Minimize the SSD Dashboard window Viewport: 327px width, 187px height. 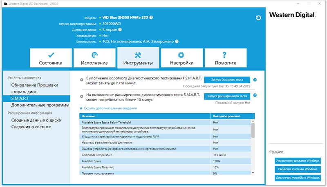click(x=298, y=4)
